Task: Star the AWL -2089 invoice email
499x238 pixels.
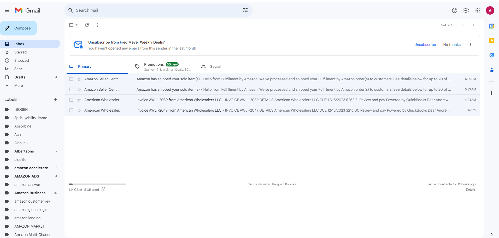Action: [x=79, y=100]
